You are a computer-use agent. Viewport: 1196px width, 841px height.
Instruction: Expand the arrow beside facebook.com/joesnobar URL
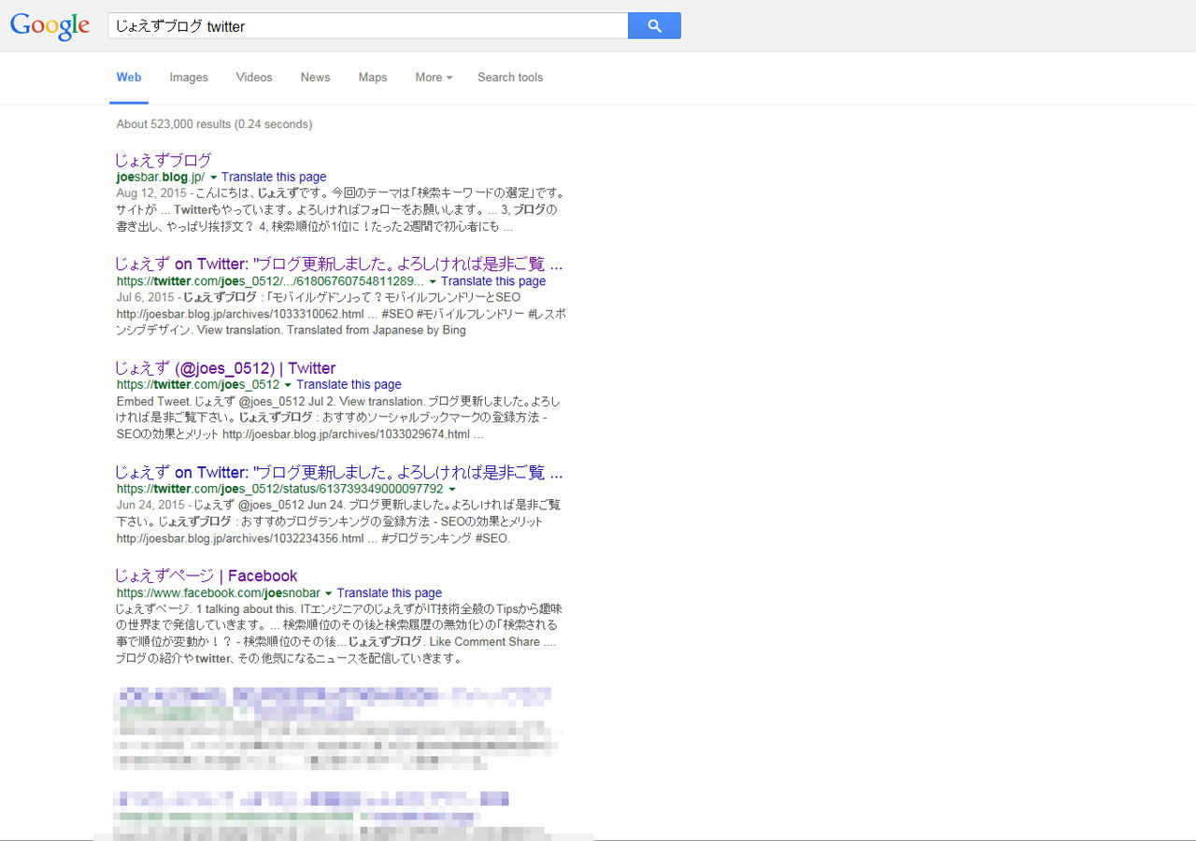tap(329, 593)
